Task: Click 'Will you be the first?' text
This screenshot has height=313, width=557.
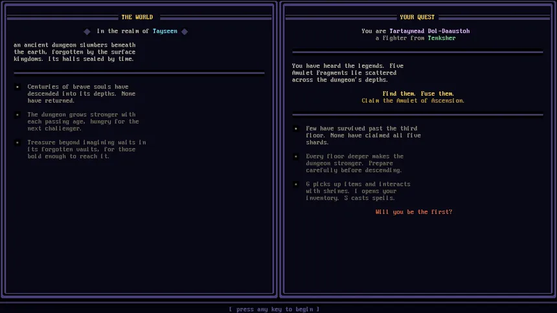Action: [x=414, y=212]
